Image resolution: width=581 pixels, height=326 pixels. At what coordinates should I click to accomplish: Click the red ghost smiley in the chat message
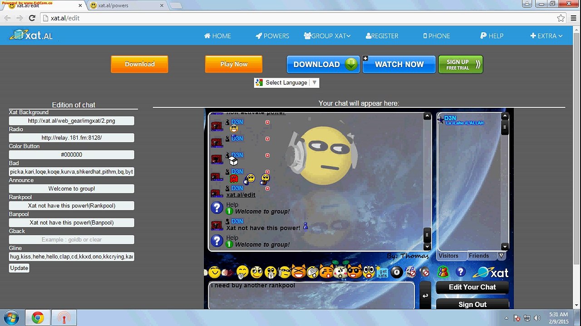click(234, 178)
